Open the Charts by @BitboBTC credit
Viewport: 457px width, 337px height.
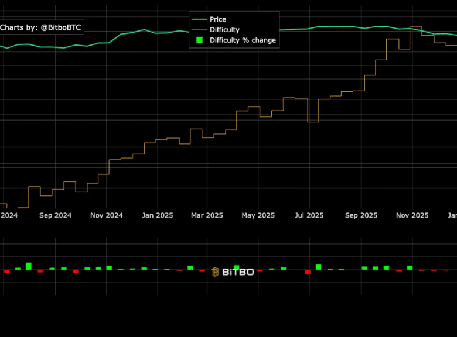pyautogui.click(x=40, y=27)
